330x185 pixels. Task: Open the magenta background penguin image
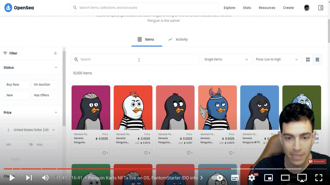tap(91, 108)
